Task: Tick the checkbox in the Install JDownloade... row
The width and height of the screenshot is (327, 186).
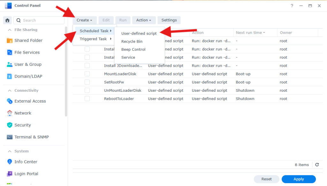Action: (87, 66)
